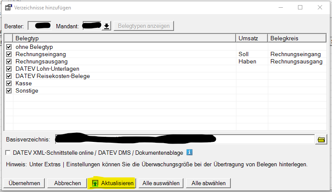Toggle the Sonstige checkbox
This screenshot has height=192, width=332.
[x=9, y=90]
